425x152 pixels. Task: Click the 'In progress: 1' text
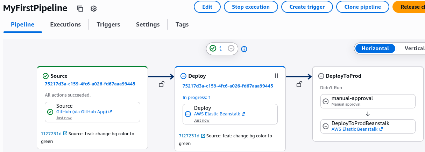pos(197,98)
